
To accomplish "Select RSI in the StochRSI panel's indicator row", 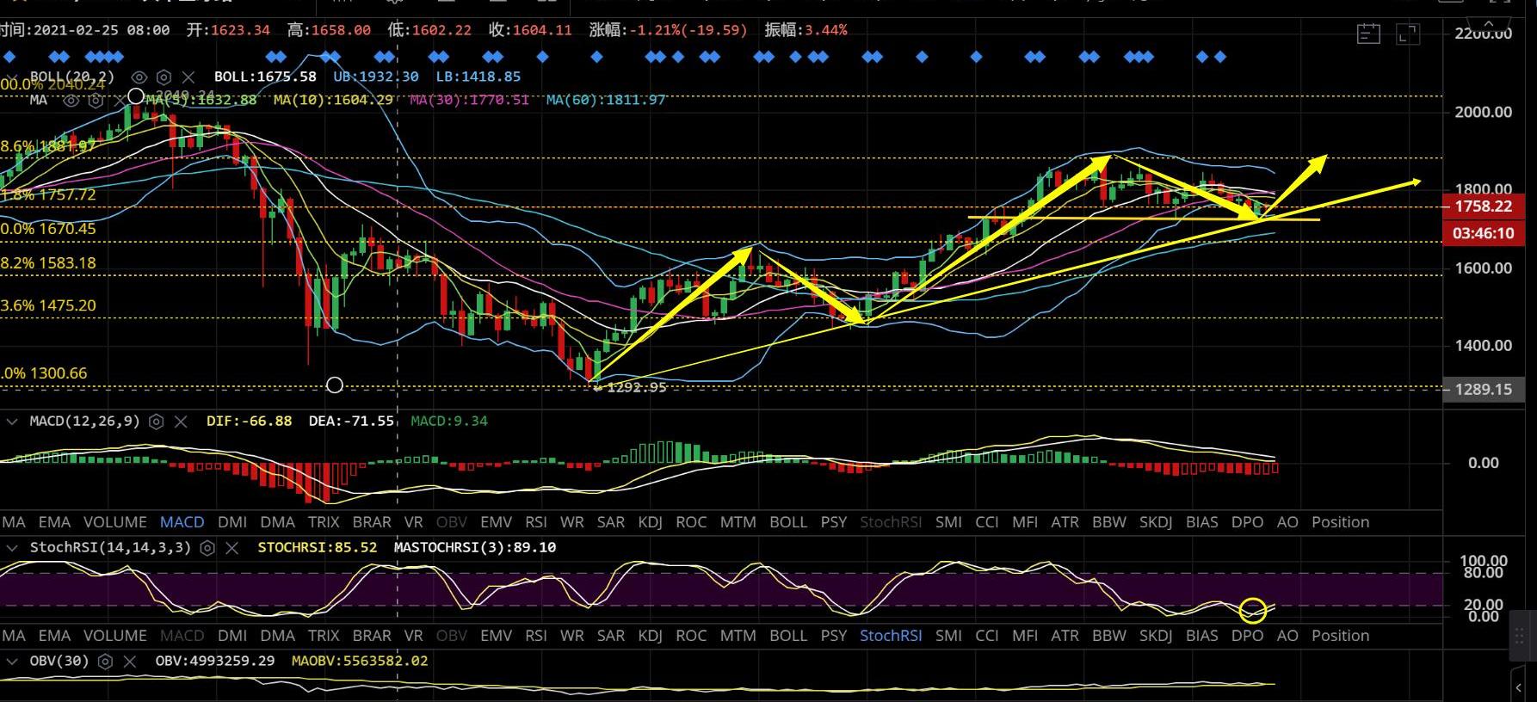I will point(535,636).
